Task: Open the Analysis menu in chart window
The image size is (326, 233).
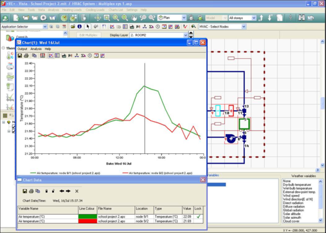Action: pos(36,49)
